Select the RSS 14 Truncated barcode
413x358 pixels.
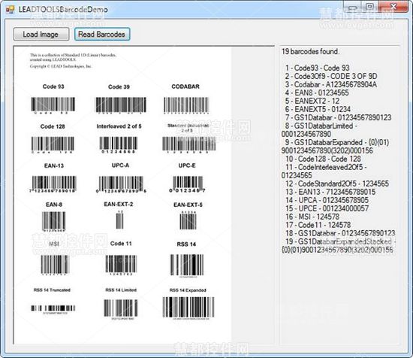tap(53, 309)
